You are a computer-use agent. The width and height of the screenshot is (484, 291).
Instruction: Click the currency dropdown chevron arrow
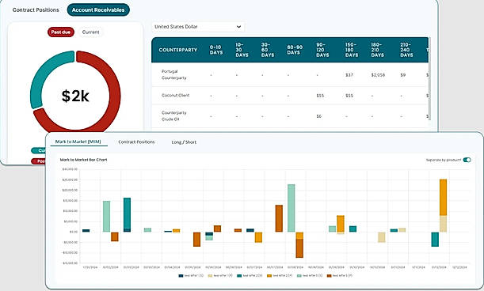click(238, 27)
